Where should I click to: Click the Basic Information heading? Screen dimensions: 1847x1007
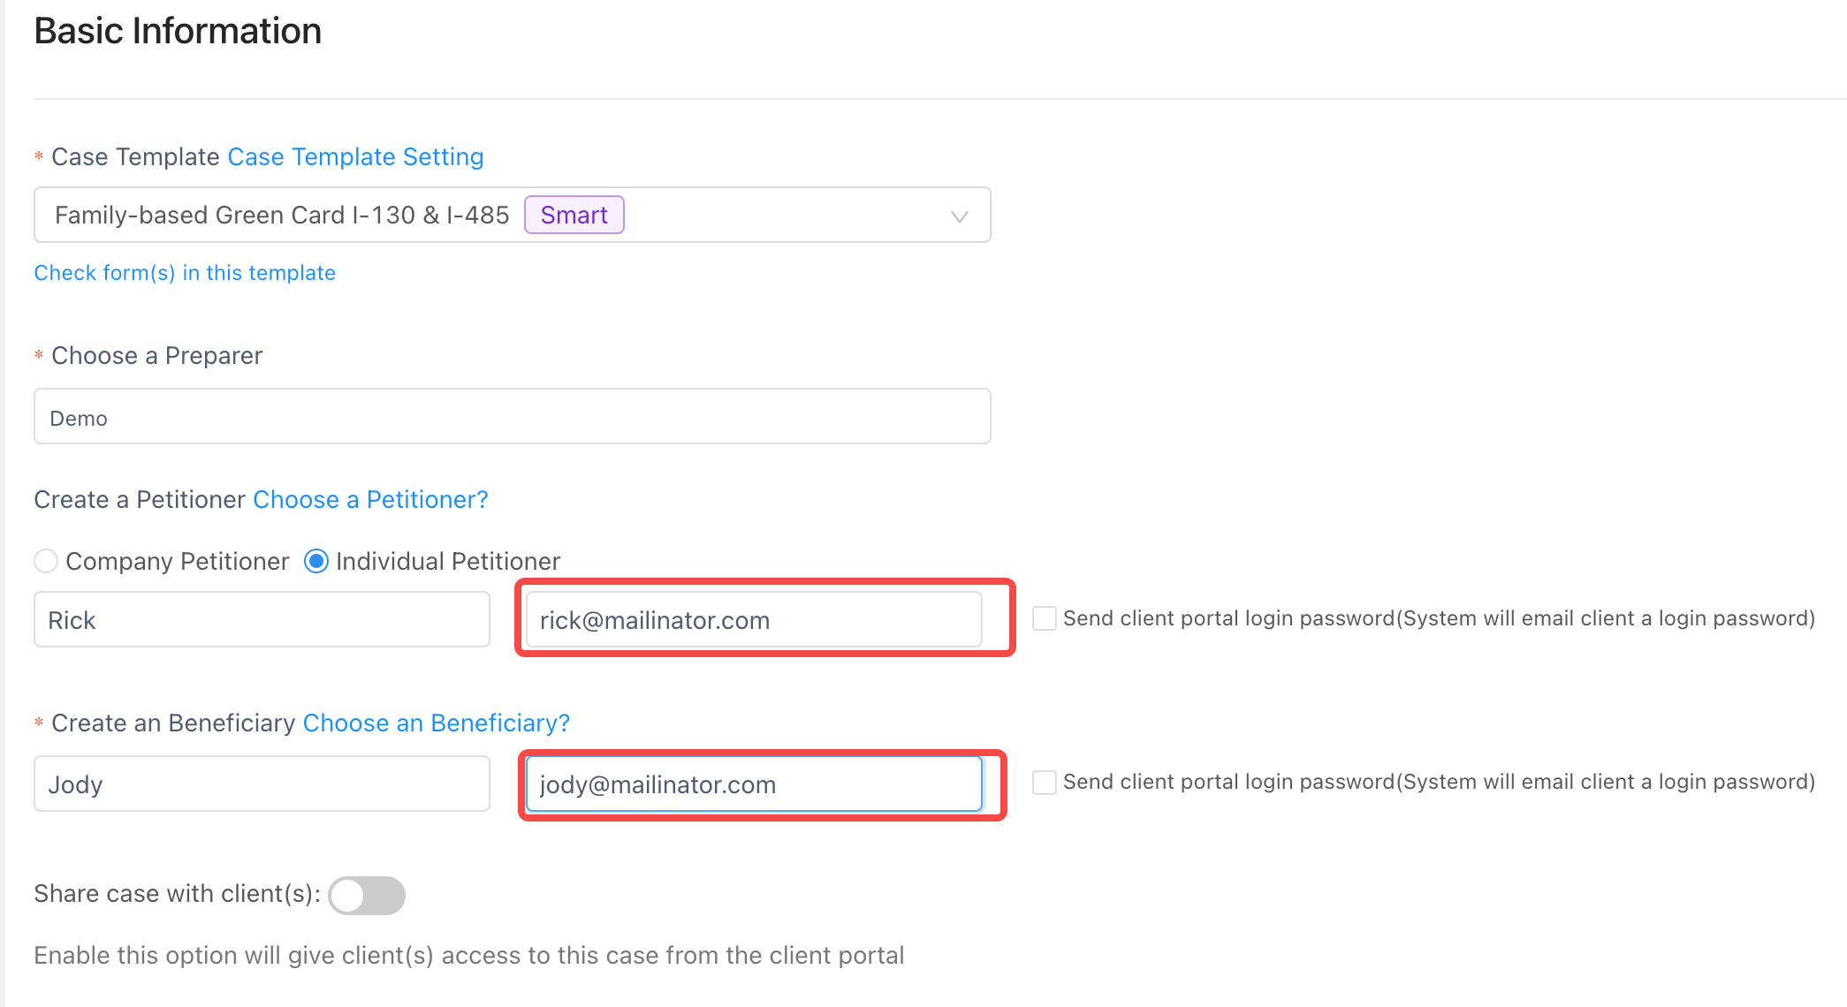pyautogui.click(x=178, y=31)
